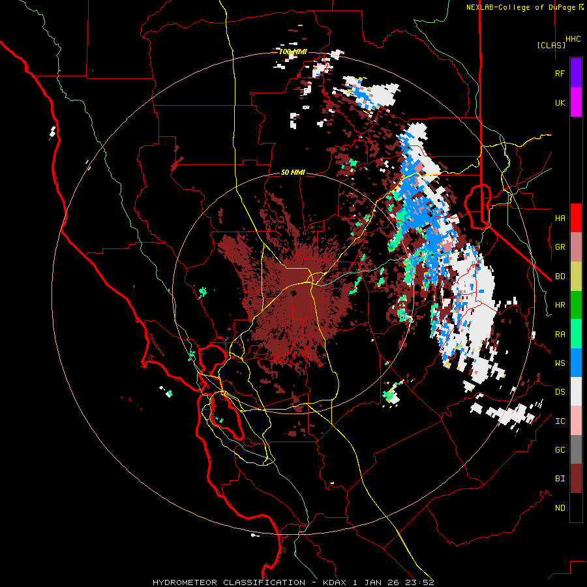
Task: Click the GR legend label
Action: (x=560, y=247)
